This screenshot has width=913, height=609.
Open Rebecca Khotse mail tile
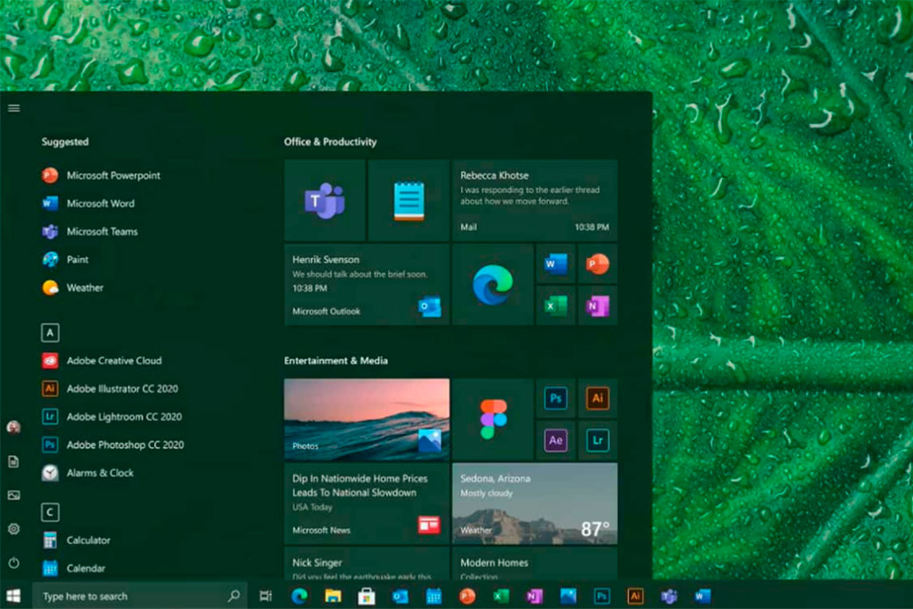tap(534, 201)
